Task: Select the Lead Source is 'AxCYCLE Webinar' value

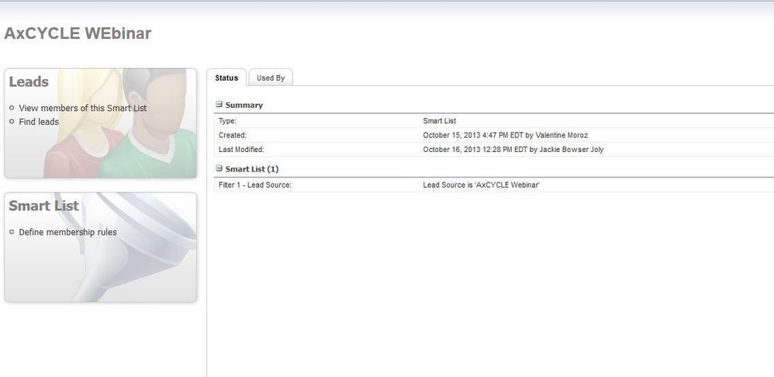Action: (482, 185)
